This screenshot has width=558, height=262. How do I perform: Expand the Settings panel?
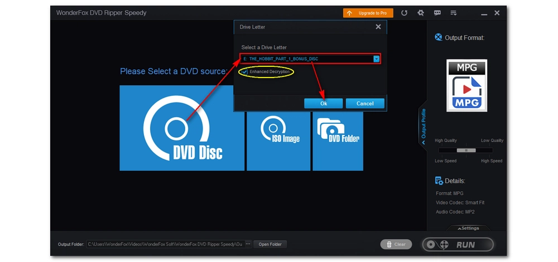468,228
